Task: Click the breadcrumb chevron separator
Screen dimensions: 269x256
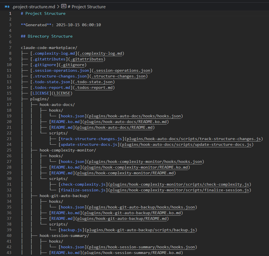Action: [58, 7]
